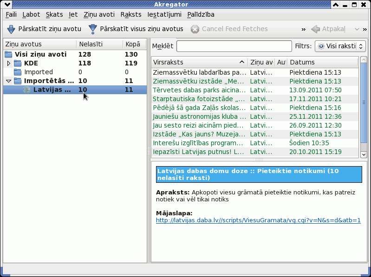Click the Pārskatīt visus ziņu avotus funnel icon

click(93, 29)
